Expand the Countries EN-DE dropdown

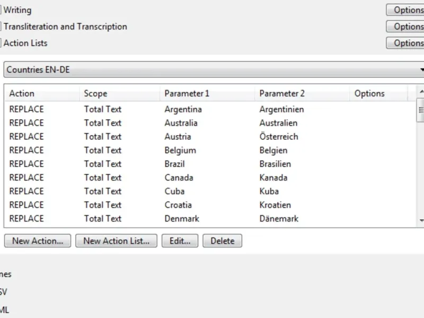click(421, 69)
